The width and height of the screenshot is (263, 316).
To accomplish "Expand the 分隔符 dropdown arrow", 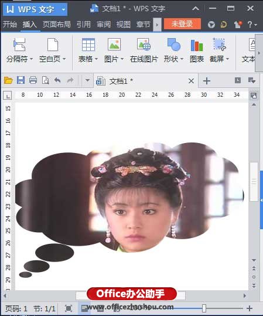I will coord(32,59).
